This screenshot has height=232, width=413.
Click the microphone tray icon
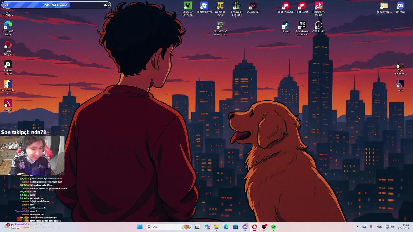[371, 227]
